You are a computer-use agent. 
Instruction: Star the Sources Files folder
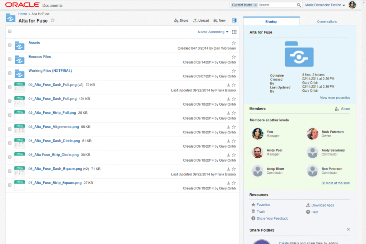point(234,57)
